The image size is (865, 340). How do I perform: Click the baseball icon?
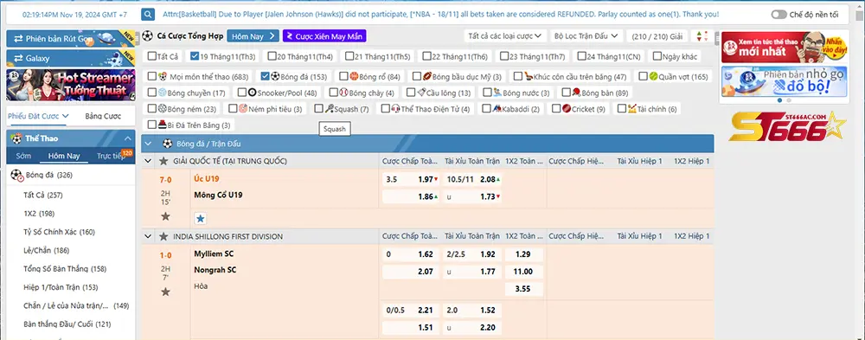(343, 93)
